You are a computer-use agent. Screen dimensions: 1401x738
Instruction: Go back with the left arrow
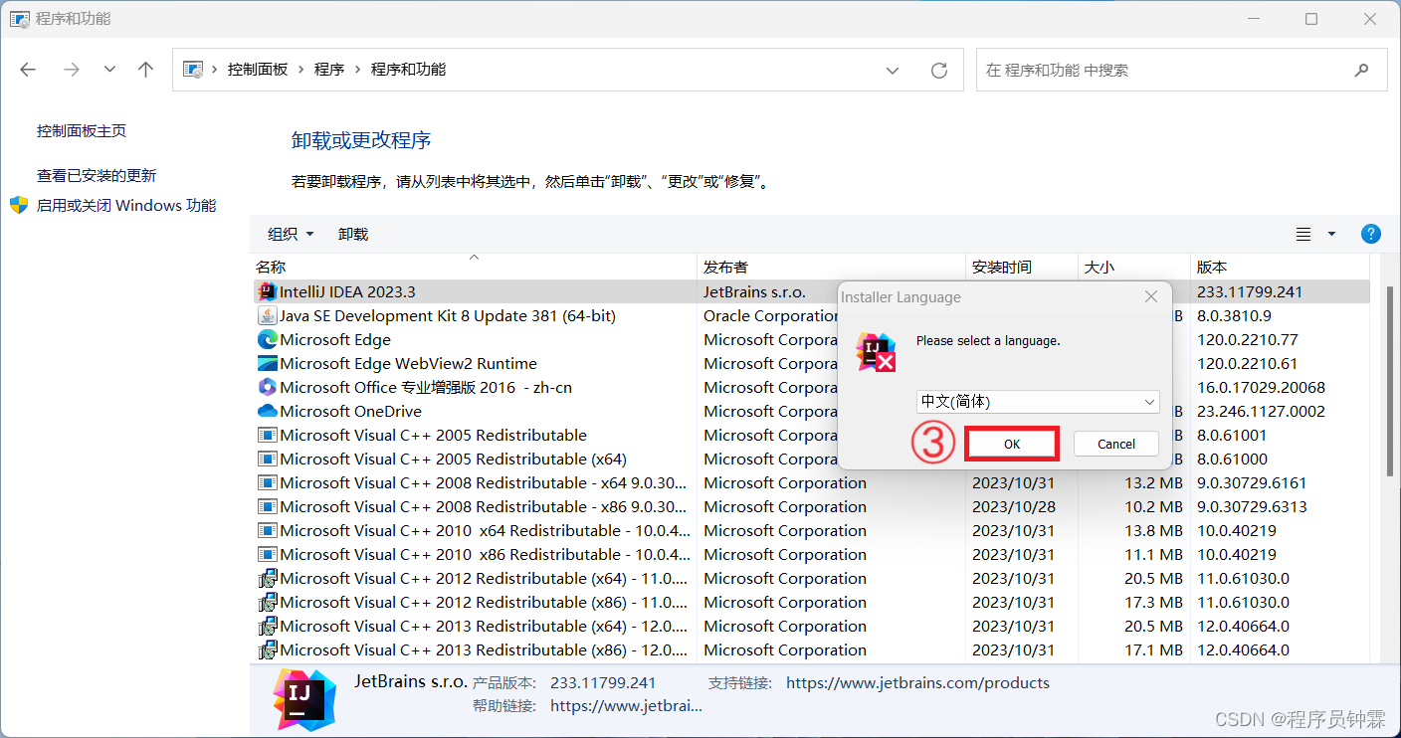click(28, 70)
